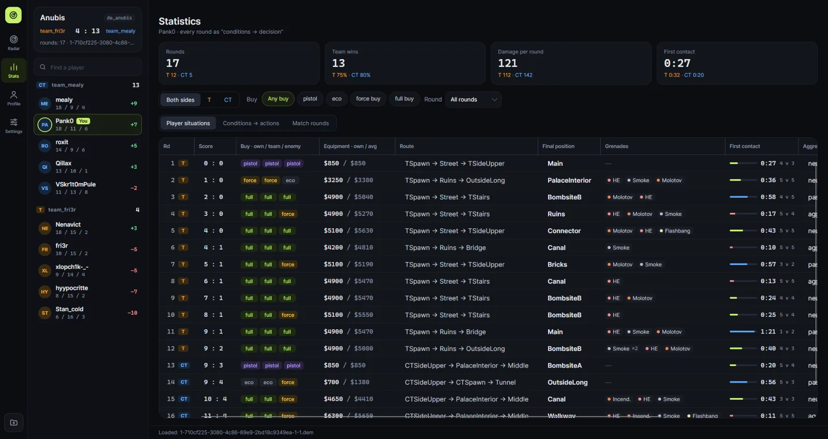Click the Damage per round card
This screenshot has width=828, height=439.
(571, 63)
